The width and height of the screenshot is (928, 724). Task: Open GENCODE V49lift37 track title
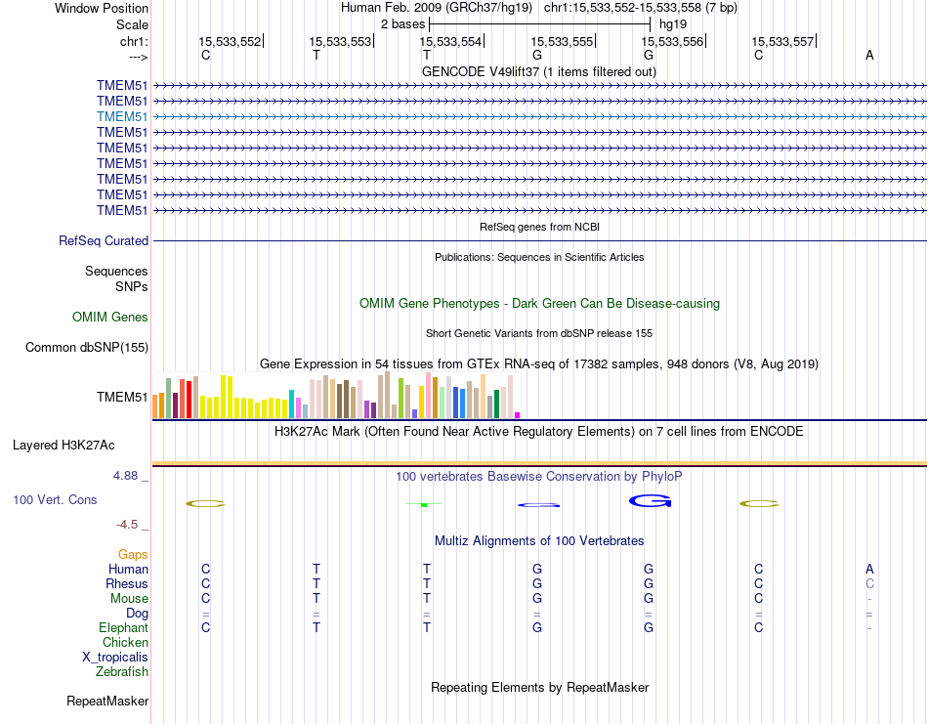539,71
